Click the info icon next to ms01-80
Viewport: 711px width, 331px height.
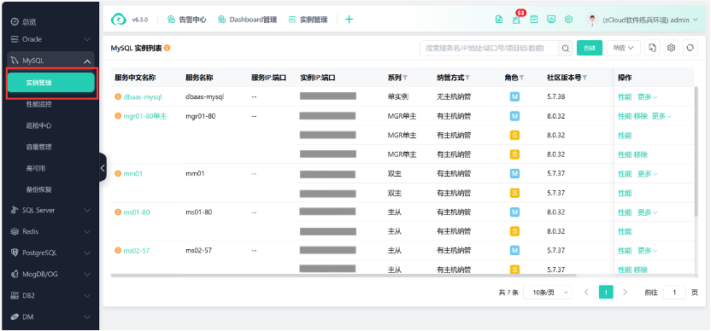(118, 212)
